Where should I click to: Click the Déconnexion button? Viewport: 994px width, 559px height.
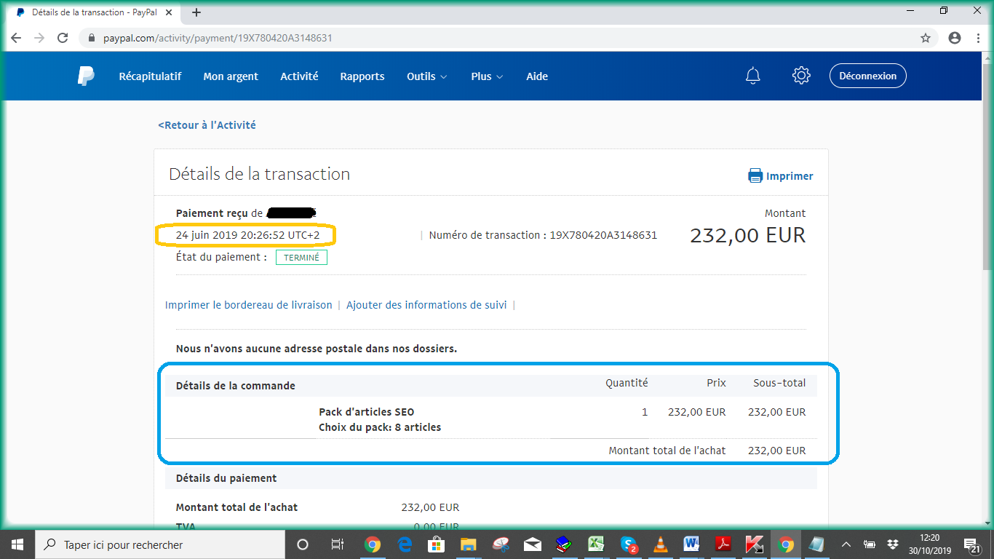click(x=867, y=76)
